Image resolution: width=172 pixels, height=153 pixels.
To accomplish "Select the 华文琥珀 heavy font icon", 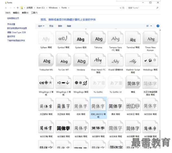I will click(x=63, y=127).
